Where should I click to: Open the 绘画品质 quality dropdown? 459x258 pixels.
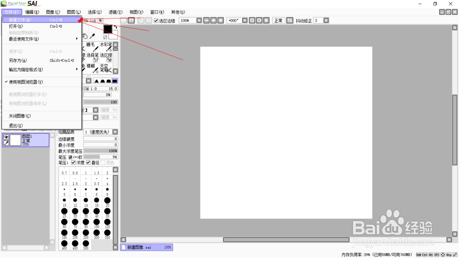pyautogui.click(x=115, y=132)
